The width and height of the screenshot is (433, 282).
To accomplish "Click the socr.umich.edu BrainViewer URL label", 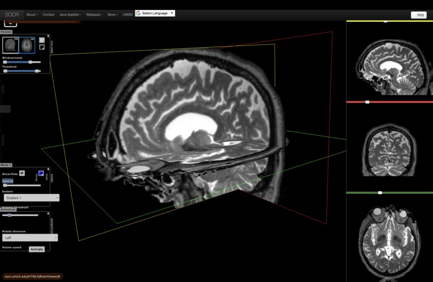I will pyautogui.click(x=32, y=277).
